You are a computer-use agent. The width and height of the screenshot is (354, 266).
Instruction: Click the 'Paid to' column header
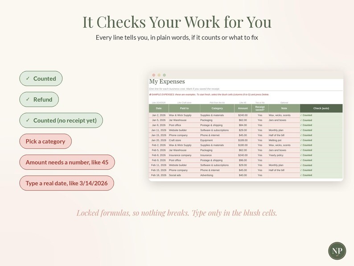pyautogui.click(x=184, y=108)
